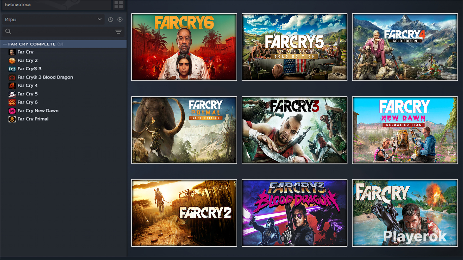Select Far Cry 6 from the sidebar list
Screen dimensions: 463x260
[x=27, y=102]
